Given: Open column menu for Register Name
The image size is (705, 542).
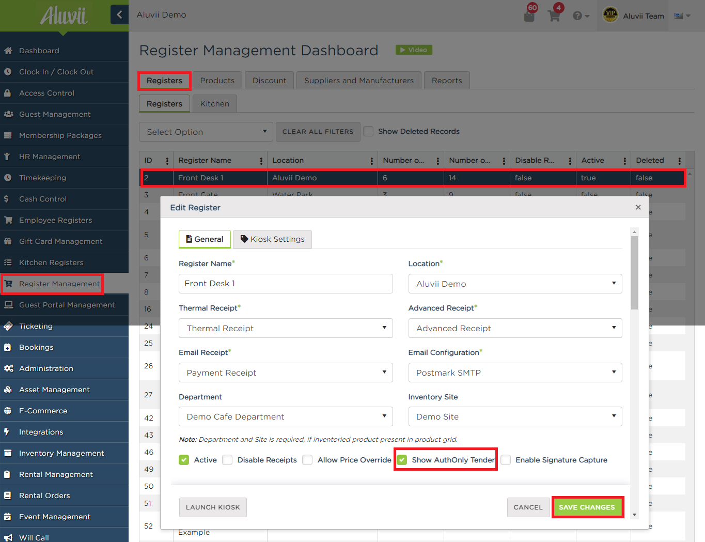Looking at the screenshot, I should point(261,161).
